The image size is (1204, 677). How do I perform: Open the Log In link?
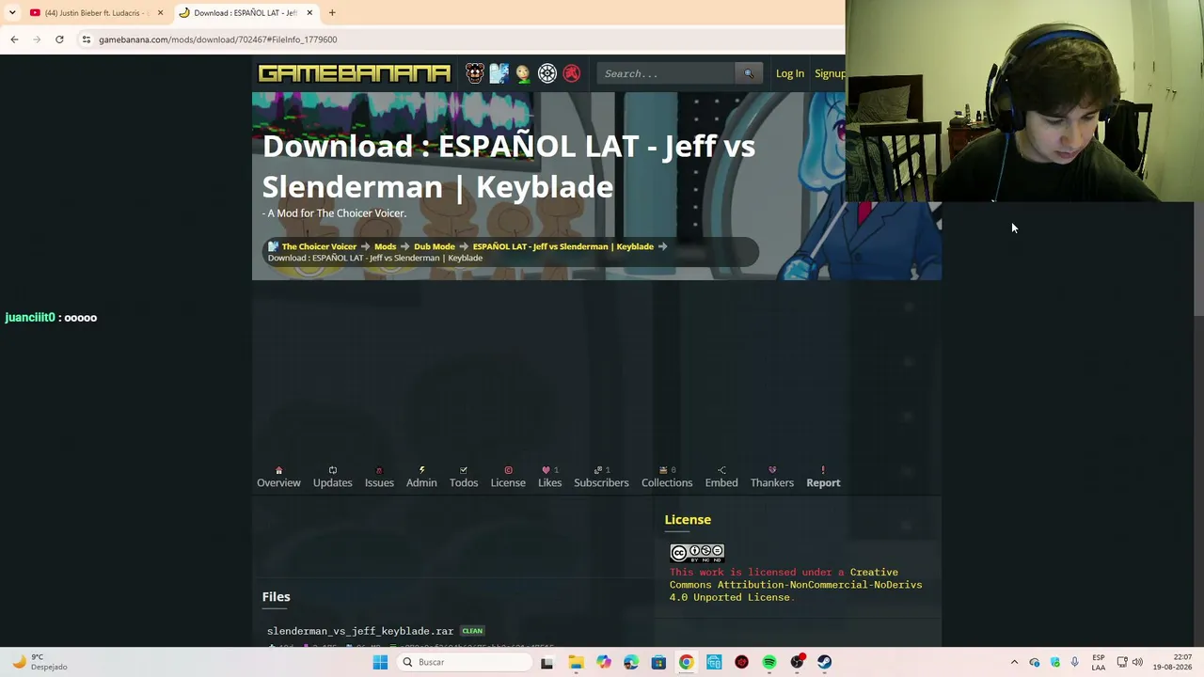(790, 73)
